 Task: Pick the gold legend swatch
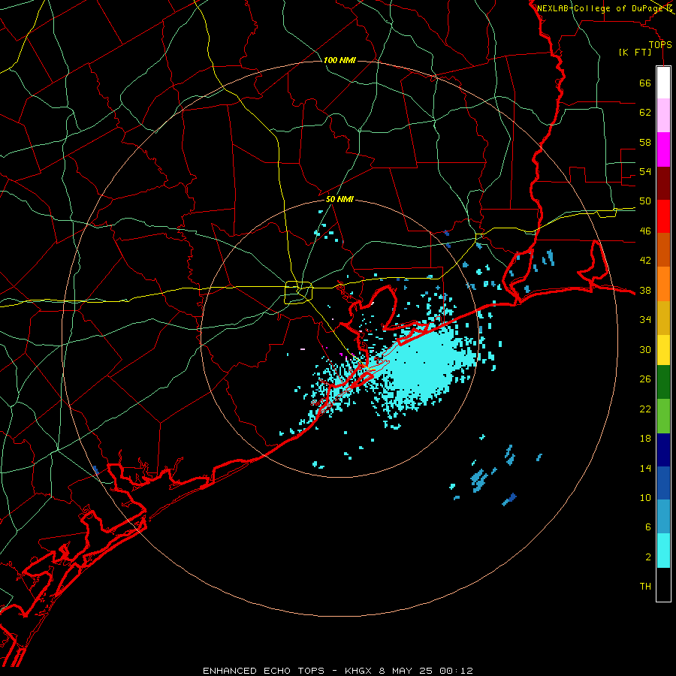(663, 318)
